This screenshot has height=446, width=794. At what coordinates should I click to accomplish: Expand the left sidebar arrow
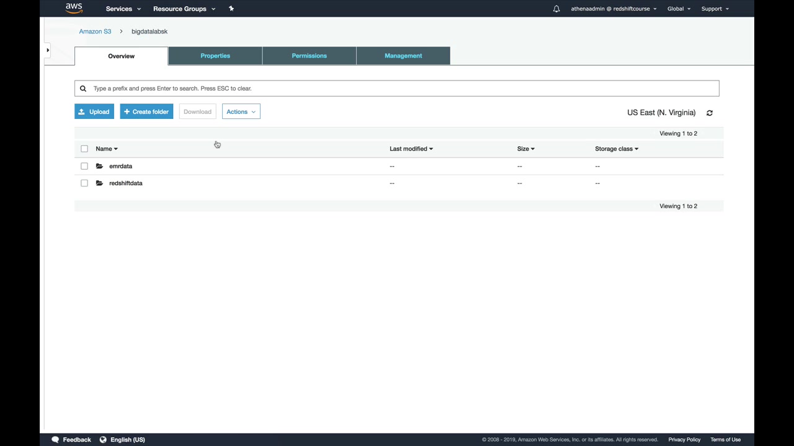click(x=48, y=50)
